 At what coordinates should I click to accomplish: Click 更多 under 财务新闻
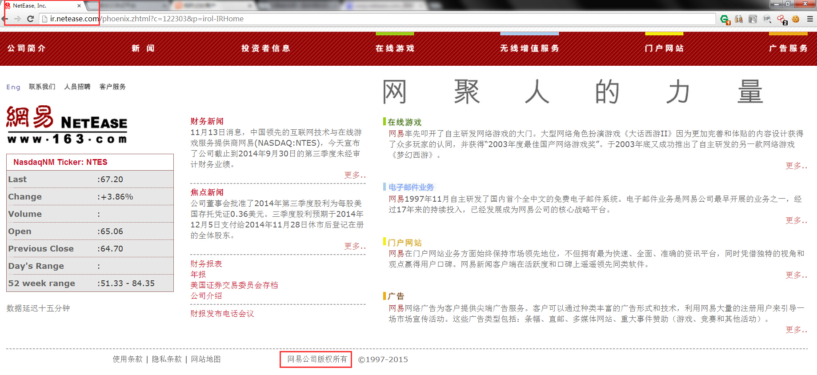coord(355,175)
